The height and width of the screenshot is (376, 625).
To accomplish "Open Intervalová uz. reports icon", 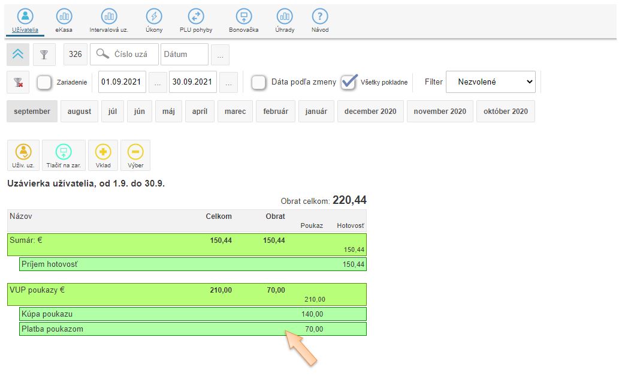I will point(108,17).
